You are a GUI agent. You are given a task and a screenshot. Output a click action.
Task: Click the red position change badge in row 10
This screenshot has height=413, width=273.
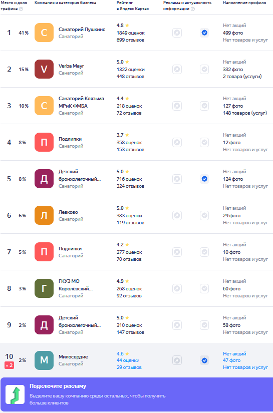9,365
